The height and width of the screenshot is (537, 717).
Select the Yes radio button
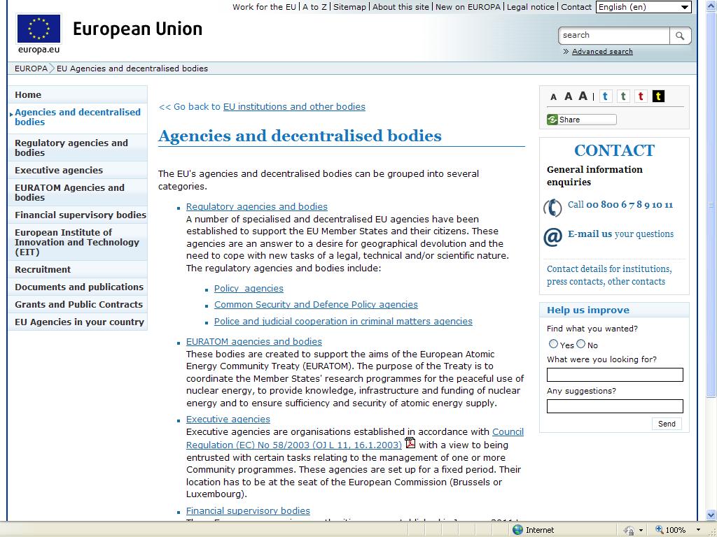553,344
